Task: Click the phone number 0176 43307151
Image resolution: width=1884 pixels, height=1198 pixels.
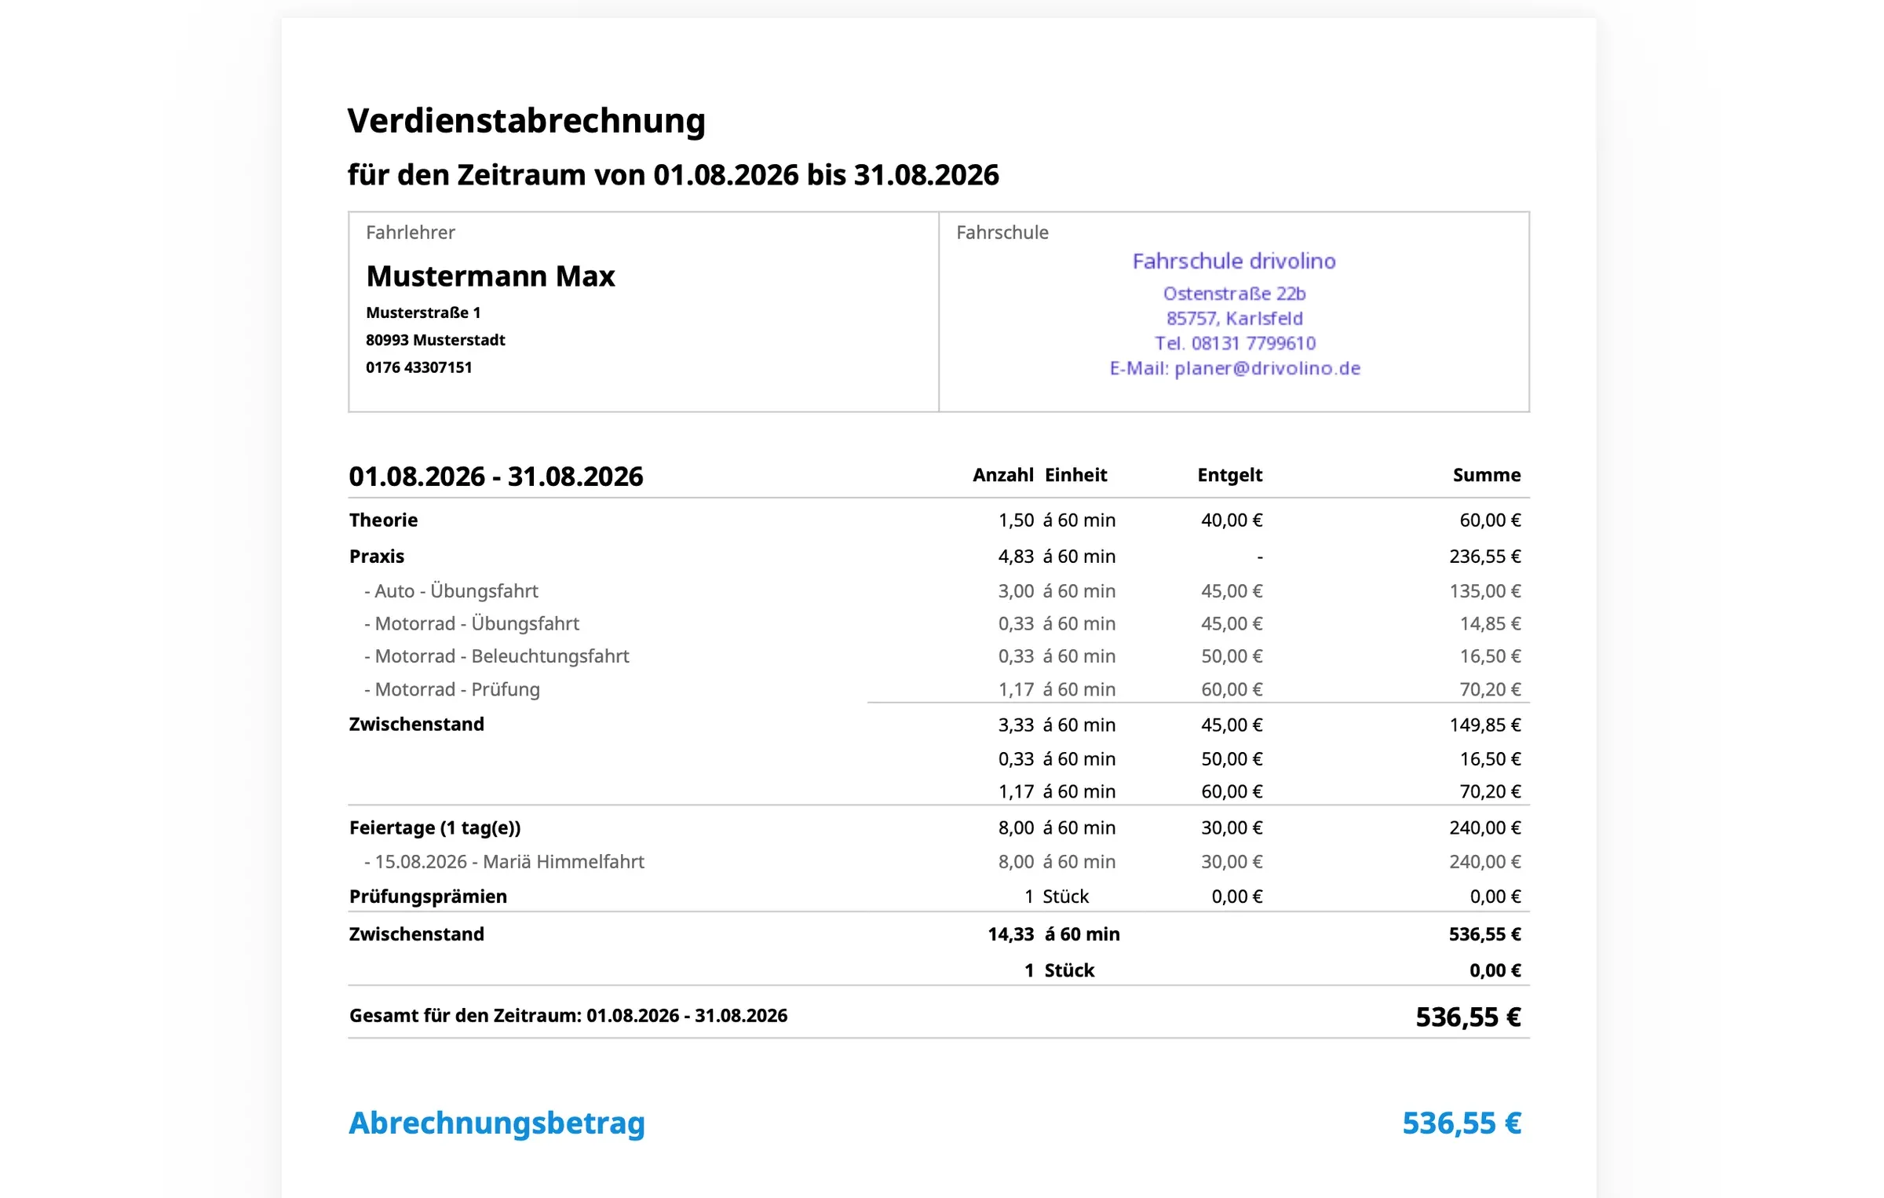Action: [x=419, y=367]
